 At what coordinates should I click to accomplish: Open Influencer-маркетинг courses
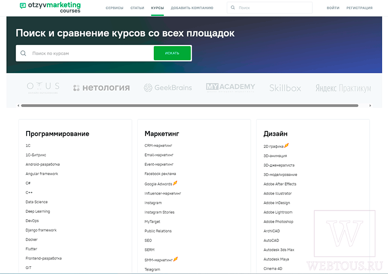[x=163, y=193]
